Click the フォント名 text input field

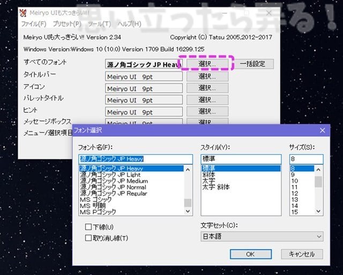tap(135, 159)
